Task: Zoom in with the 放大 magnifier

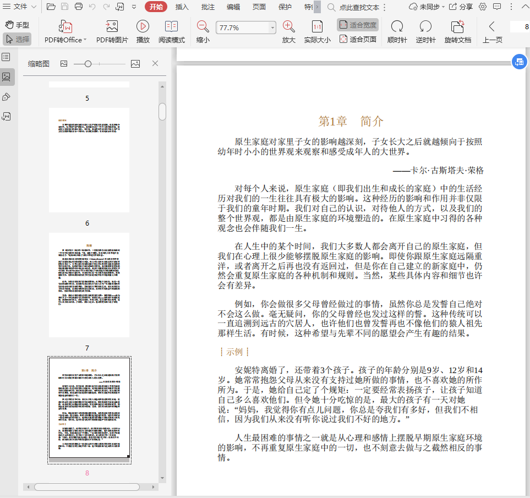Action: pyautogui.click(x=288, y=27)
